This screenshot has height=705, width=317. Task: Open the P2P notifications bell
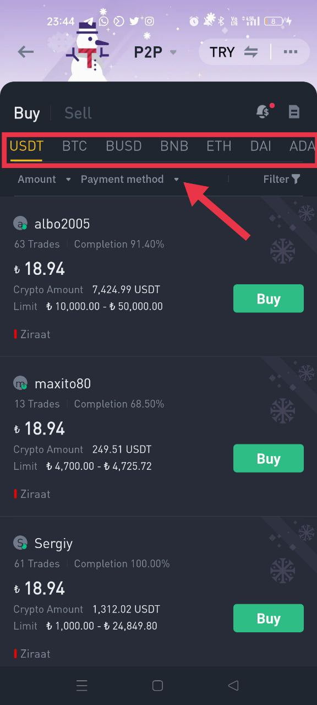pyautogui.click(x=264, y=112)
